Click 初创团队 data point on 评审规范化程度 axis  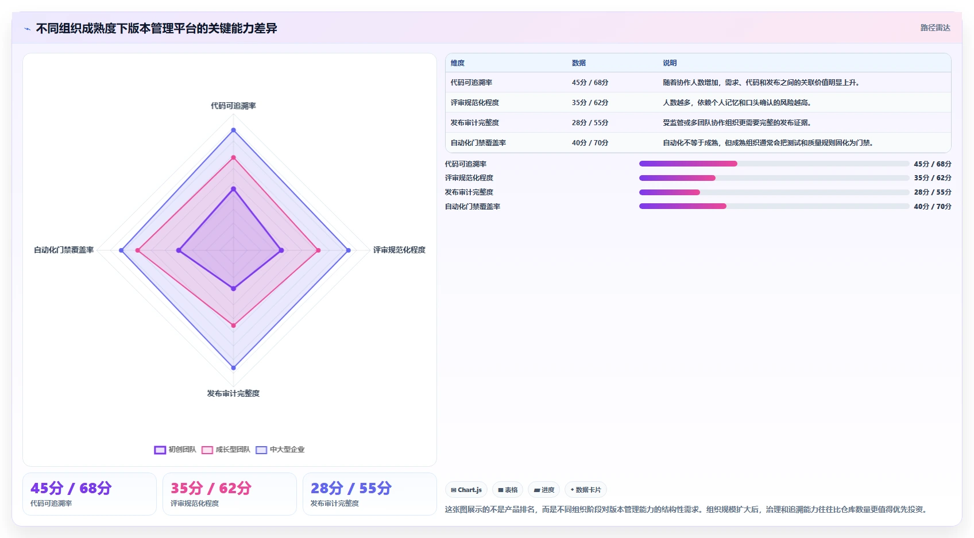click(x=281, y=250)
